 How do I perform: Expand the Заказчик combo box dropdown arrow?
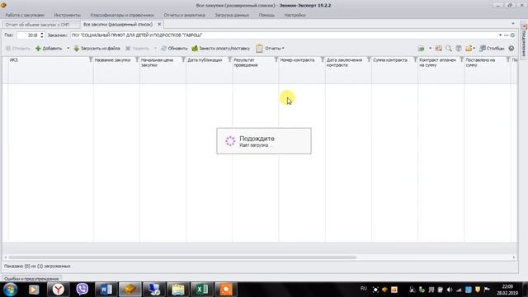pyautogui.click(x=500, y=35)
